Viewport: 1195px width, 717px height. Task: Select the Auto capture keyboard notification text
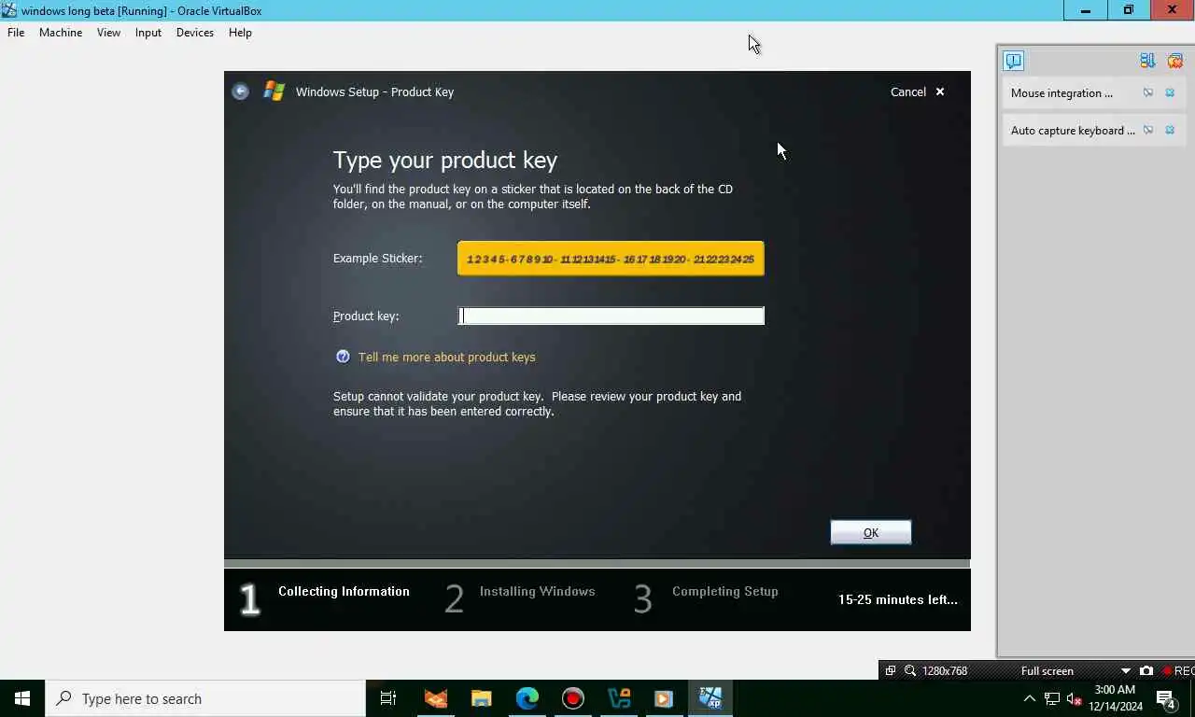(1073, 130)
